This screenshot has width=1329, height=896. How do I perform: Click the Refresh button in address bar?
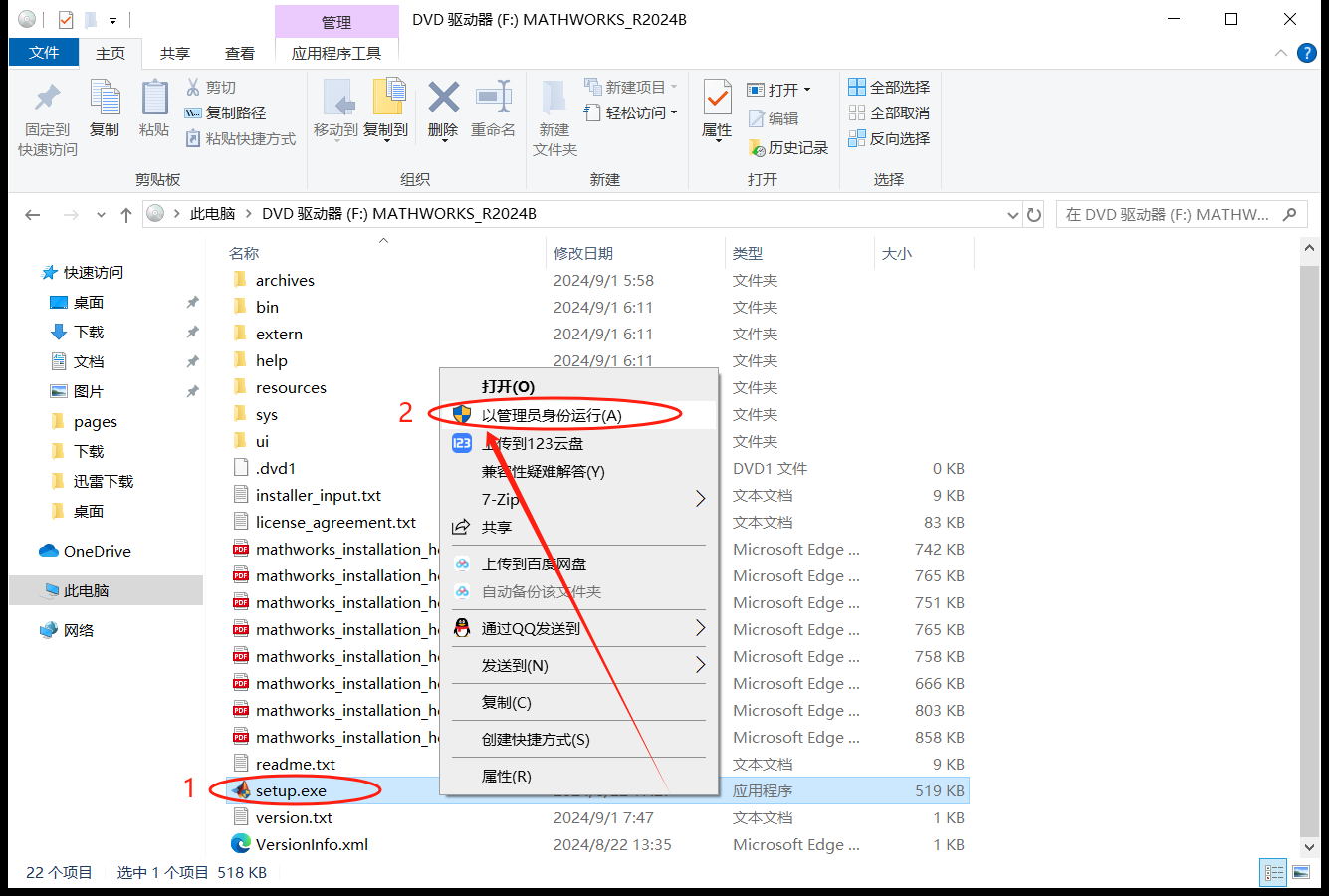(1034, 214)
